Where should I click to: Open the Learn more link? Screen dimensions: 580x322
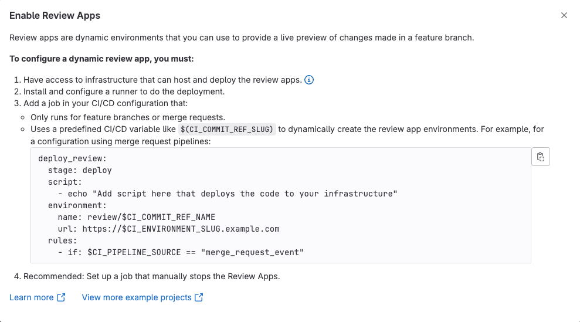(32, 297)
